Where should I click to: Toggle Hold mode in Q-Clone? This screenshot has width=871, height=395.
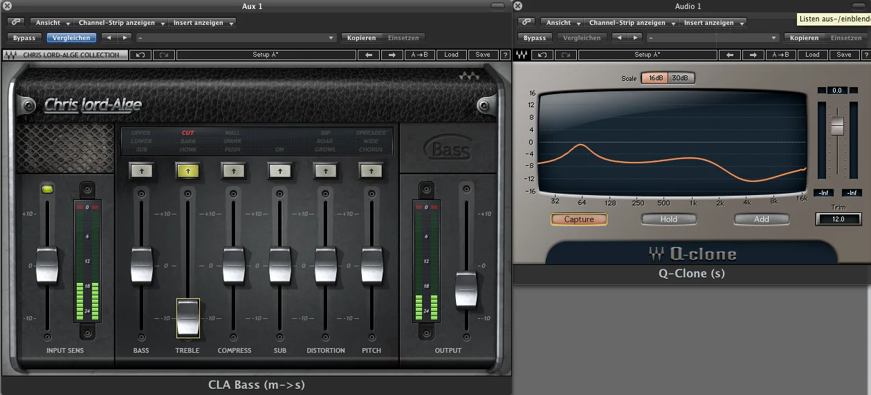[669, 219]
